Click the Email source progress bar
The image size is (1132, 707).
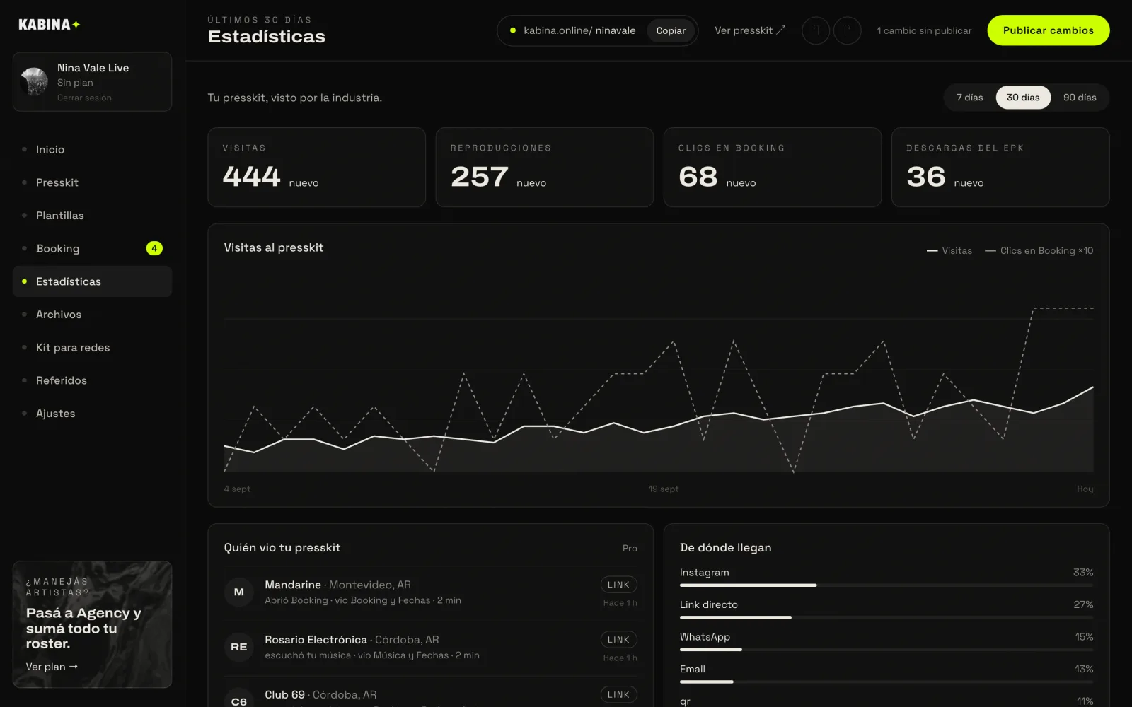pos(886,682)
